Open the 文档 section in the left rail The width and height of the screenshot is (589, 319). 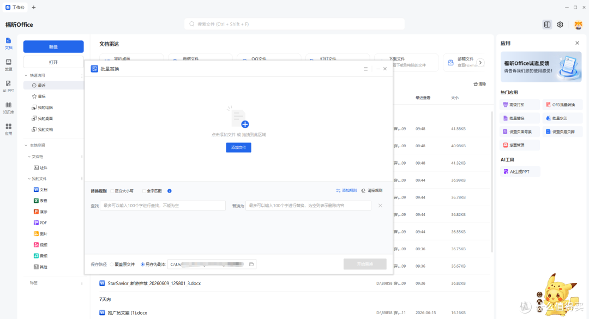pyautogui.click(x=8, y=44)
